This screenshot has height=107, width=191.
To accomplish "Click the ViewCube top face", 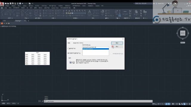I will click(x=183, y=33).
